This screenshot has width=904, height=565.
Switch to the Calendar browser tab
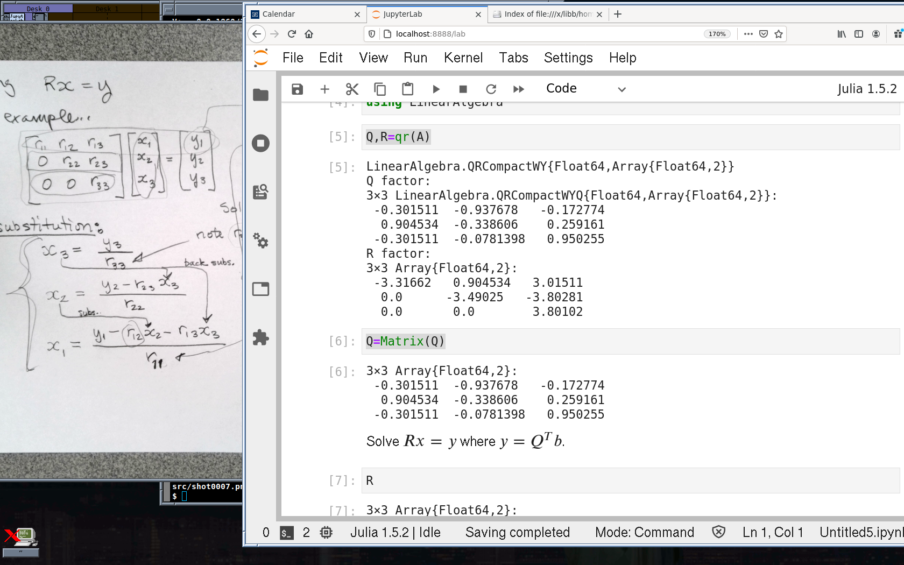pyautogui.click(x=304, y=14)
